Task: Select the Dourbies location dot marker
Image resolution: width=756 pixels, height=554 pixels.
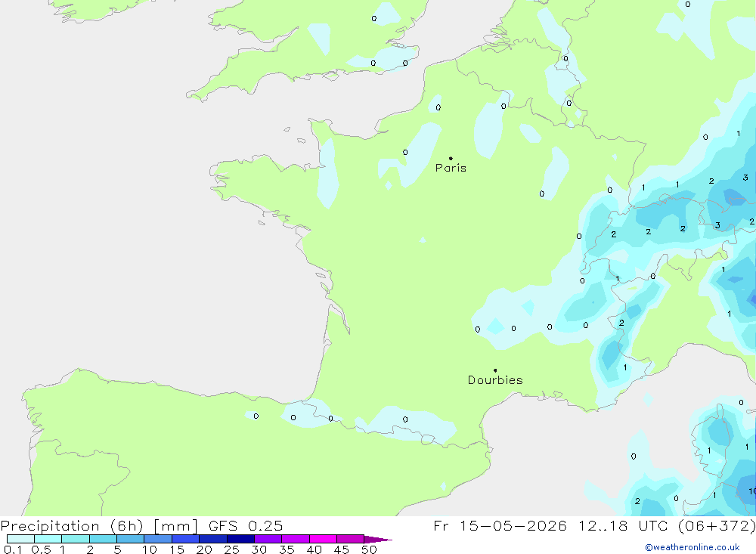Action: tap(495, 370)
